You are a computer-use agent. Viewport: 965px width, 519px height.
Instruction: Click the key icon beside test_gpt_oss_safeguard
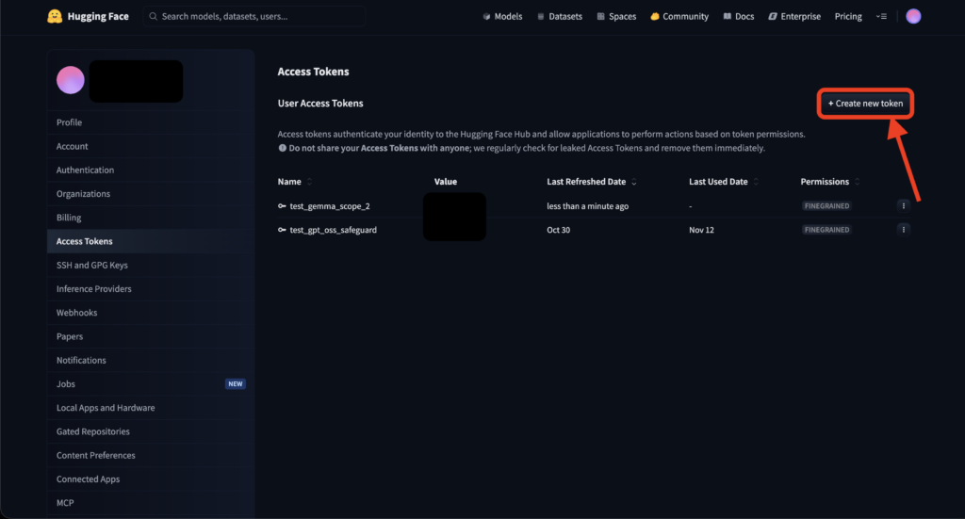pyautogui.click(x=282, y=230)
